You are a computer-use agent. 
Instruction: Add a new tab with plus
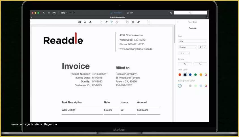point(208,17)
